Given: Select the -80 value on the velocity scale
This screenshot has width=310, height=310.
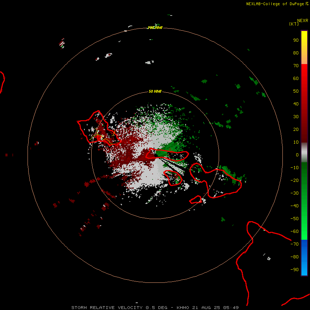Looking at the screenshot, I should point(294,257).
